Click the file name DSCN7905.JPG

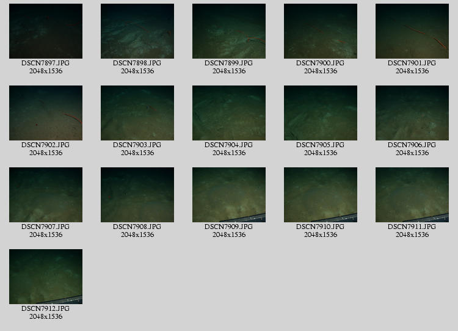click(320, 145)
